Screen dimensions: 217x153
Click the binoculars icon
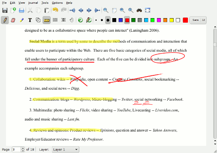139,11
